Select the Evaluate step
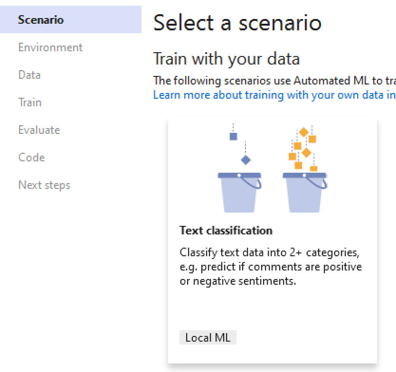 pyautogui.click(x=38, y=130)
